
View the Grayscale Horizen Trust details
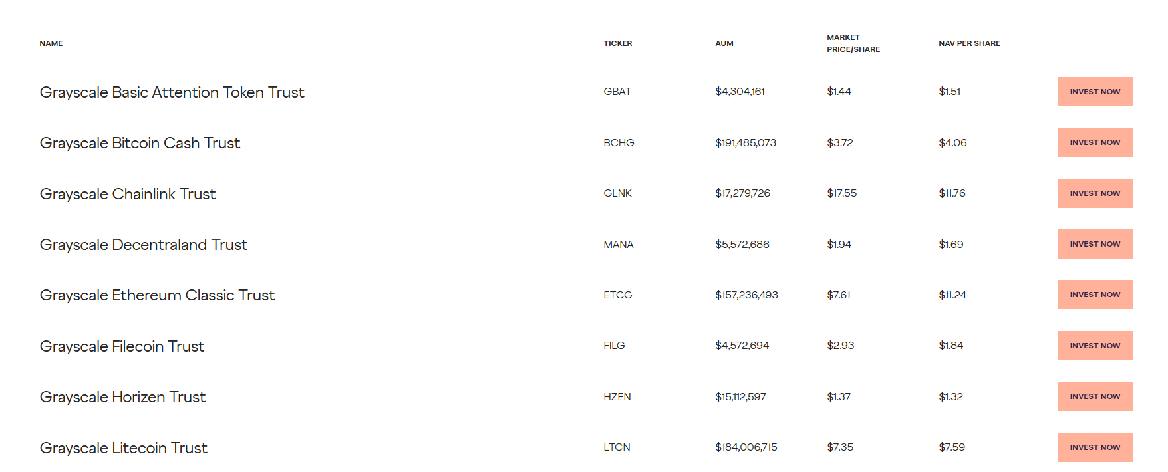122,397
